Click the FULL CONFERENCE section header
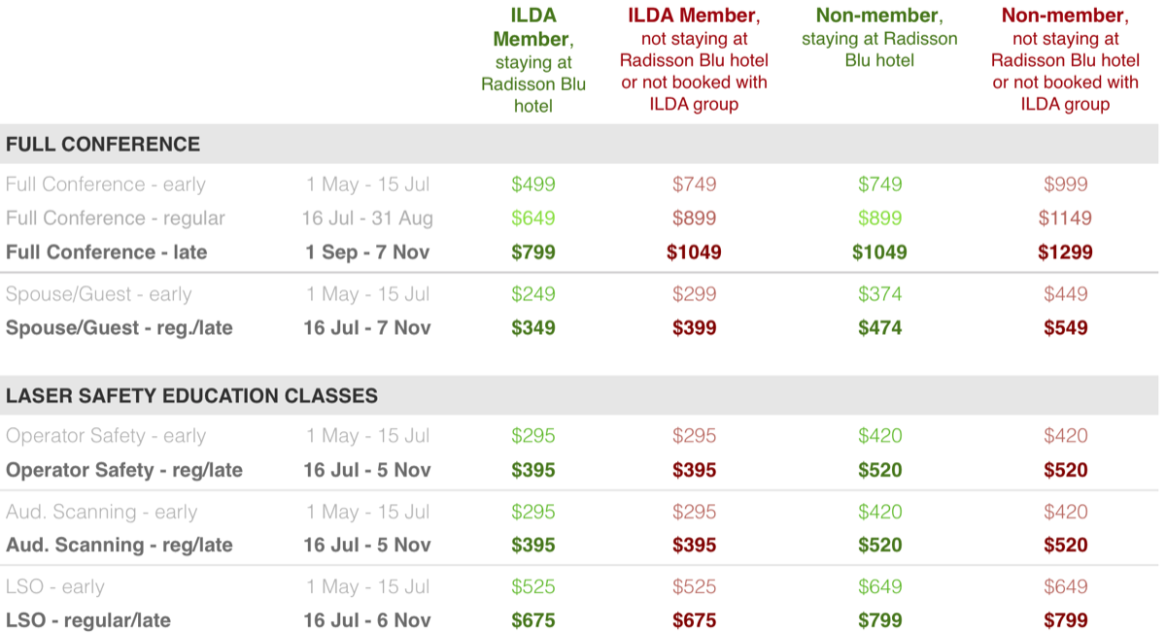 [103, 145]
